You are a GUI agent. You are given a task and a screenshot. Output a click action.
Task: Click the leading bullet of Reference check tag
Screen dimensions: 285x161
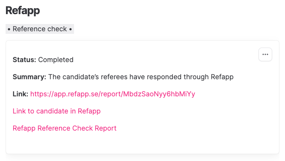click(9, 29)
